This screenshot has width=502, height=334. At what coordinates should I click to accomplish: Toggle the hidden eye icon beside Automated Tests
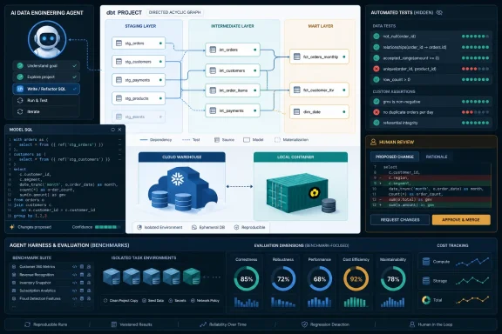(439, 12)
